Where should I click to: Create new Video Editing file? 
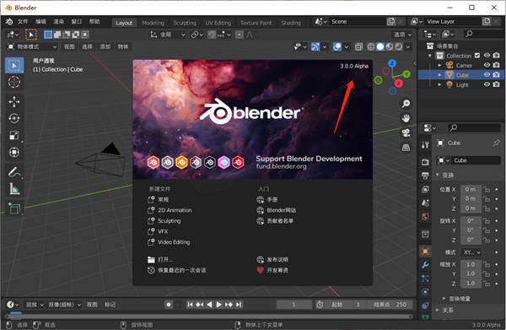coord(169,242)
